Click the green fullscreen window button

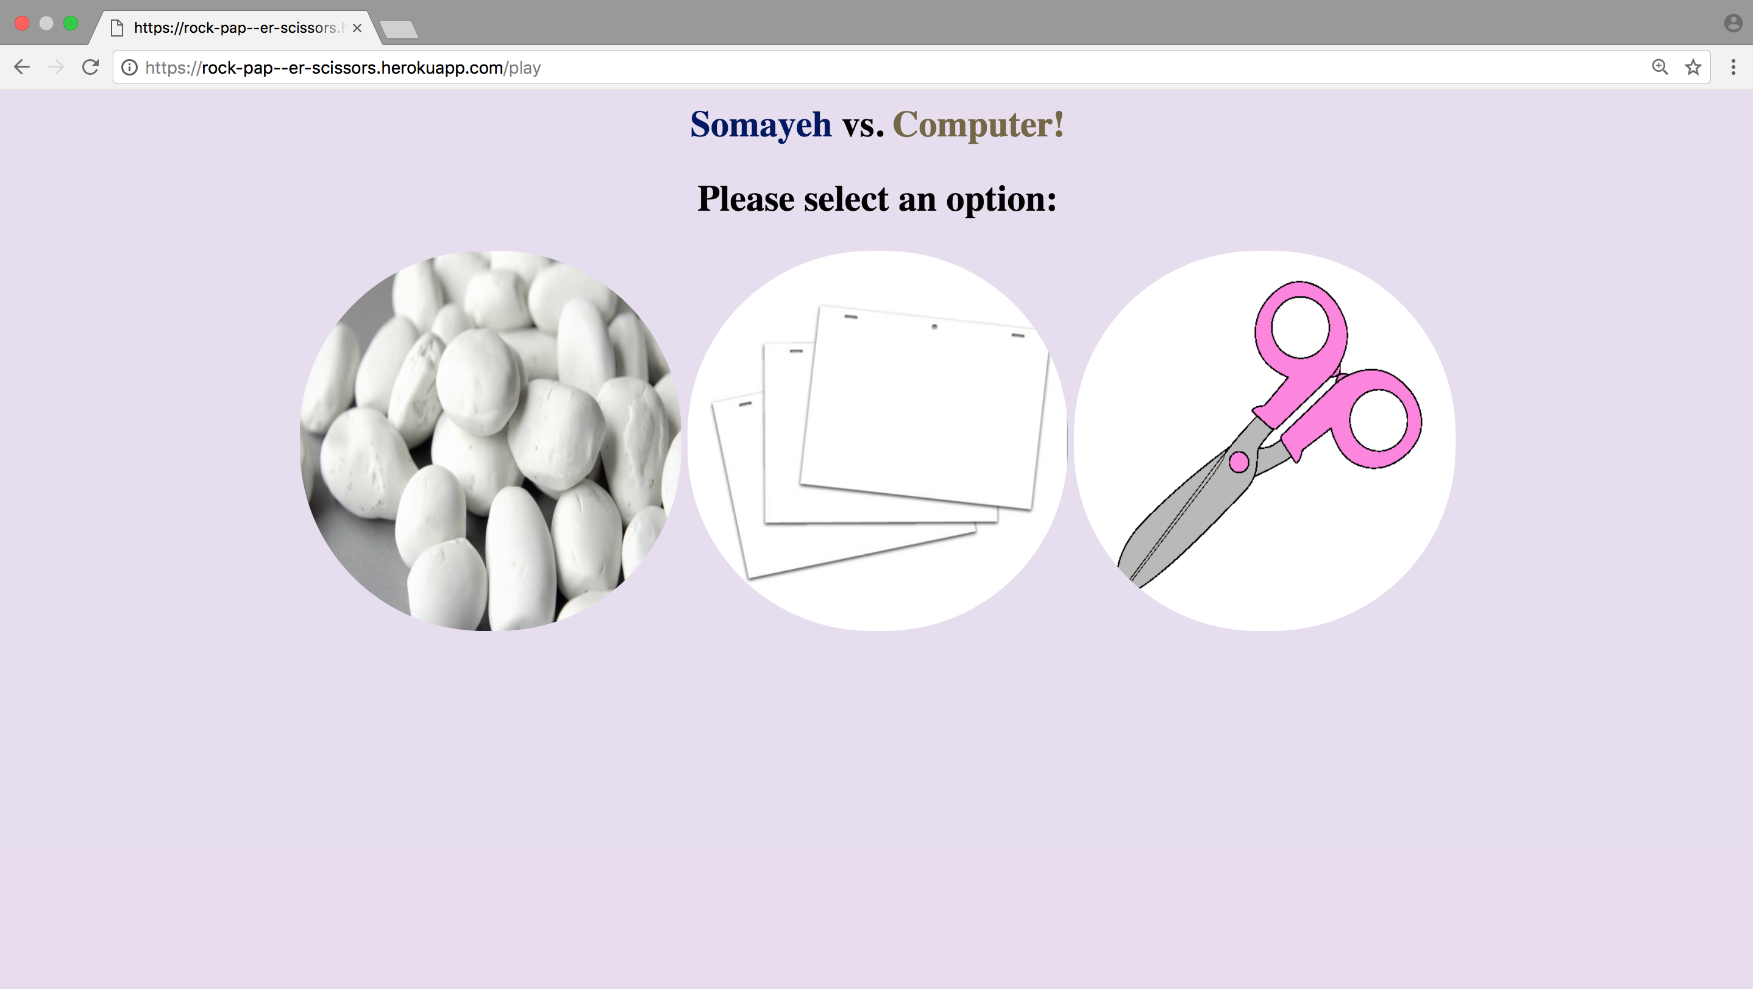pyautogui.click(x=71, y=23)
